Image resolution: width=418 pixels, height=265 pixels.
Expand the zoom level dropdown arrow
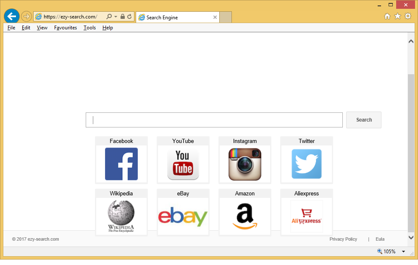[404, 252]
